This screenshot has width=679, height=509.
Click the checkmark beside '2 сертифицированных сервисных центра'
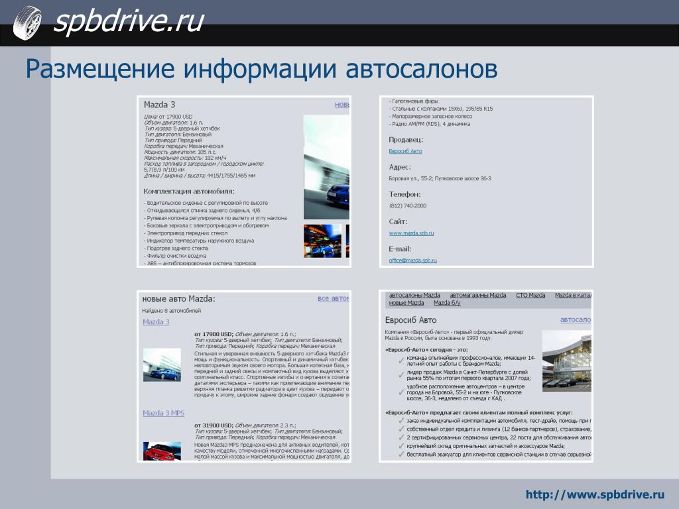click(401, 437)
